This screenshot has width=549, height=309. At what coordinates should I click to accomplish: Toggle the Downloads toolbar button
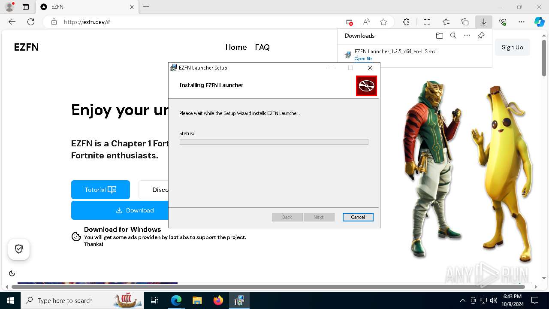pyautogui.click(x=483, y=22)
